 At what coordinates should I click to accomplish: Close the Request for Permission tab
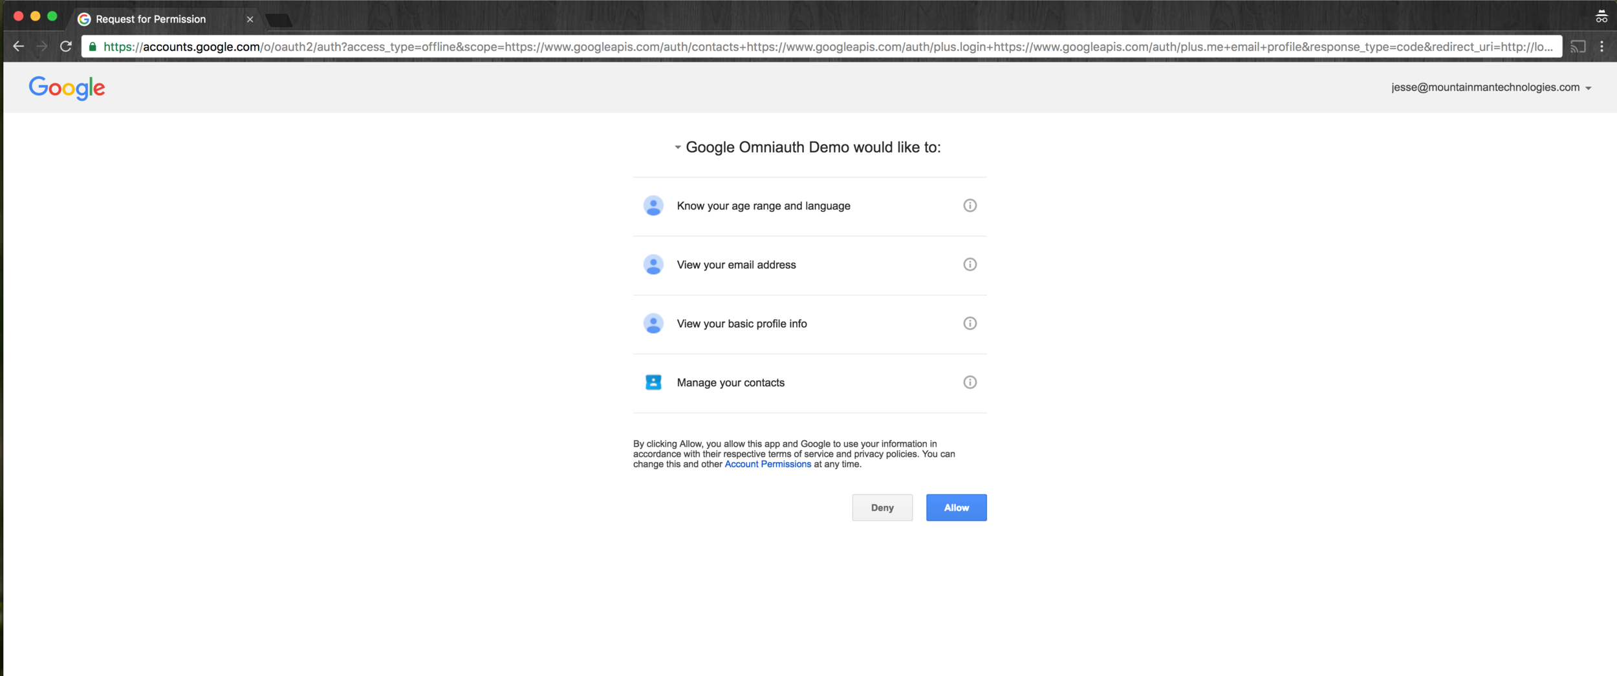pos(250,19)
